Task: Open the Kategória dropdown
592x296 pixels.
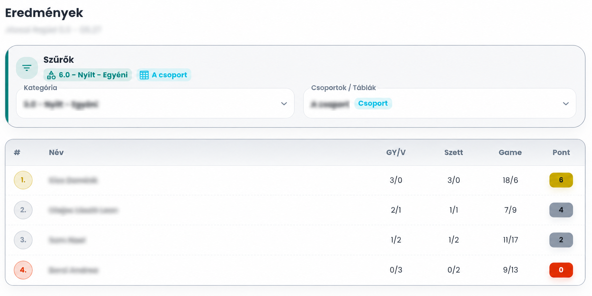Action: (x=155, y=103)
